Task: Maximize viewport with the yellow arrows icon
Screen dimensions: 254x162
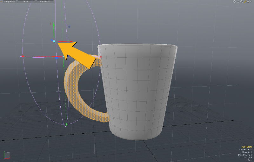Action: tap(245, 2)
